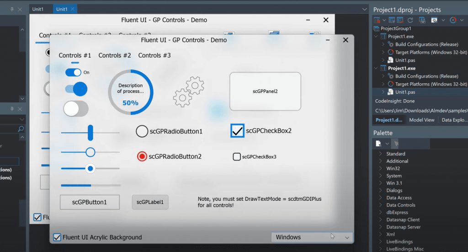The height and width of the screenshot is (252, 468).
Task: Click the gear icon beside first Build Configurations
Action: (x=390, y=44)
